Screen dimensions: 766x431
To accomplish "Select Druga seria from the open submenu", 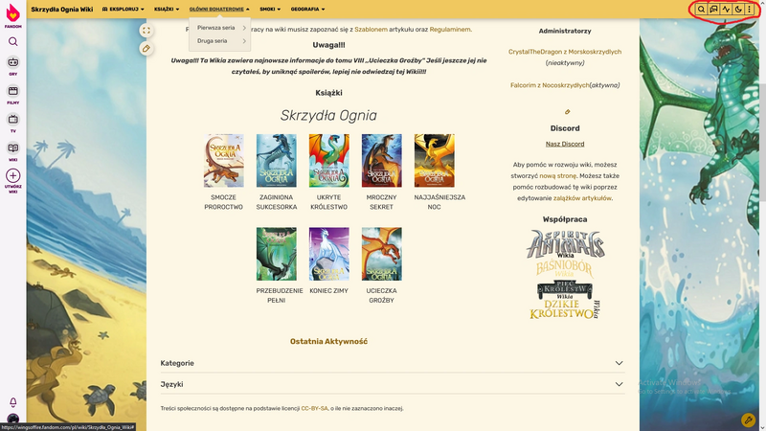I will [212, 41].
